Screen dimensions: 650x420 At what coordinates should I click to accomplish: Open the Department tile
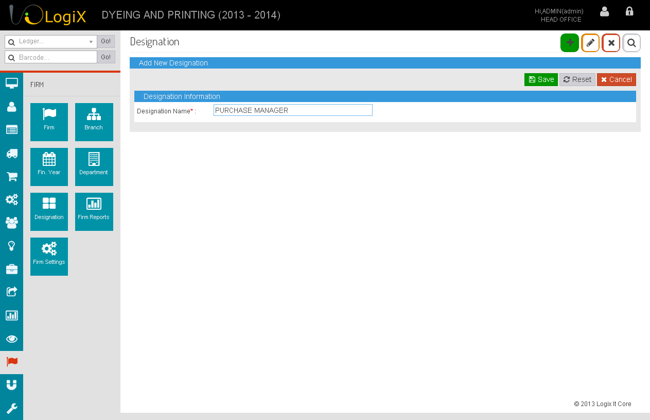point(94,167)
